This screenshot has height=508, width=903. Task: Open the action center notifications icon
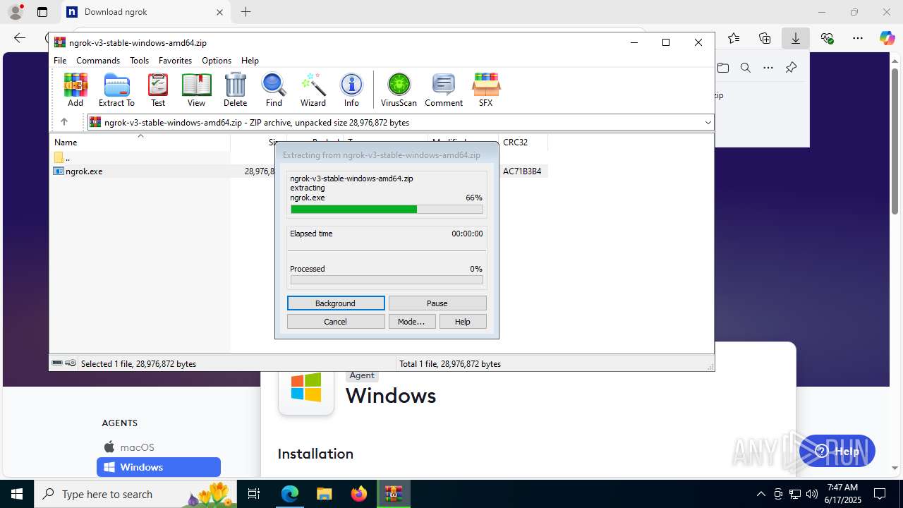tap(880, 494)
